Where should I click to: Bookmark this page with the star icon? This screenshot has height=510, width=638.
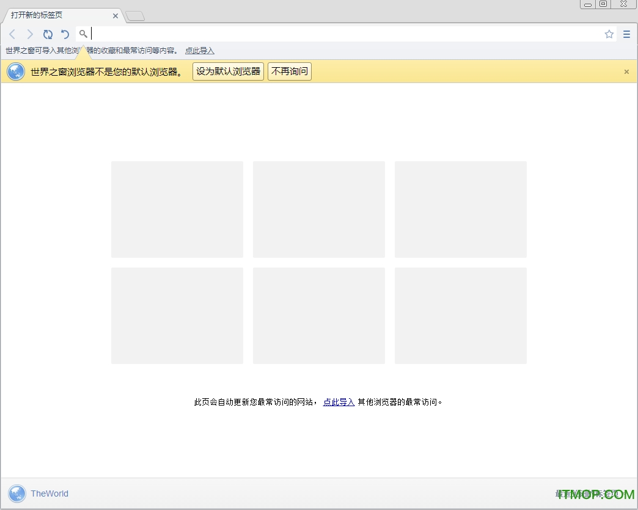(x=609, y=34)
